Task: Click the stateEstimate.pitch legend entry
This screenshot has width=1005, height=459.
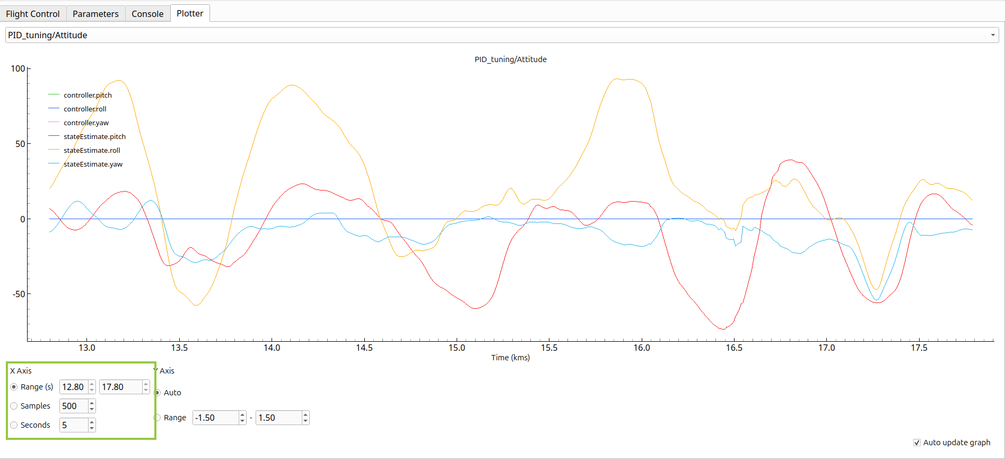Action: point(94,136)
